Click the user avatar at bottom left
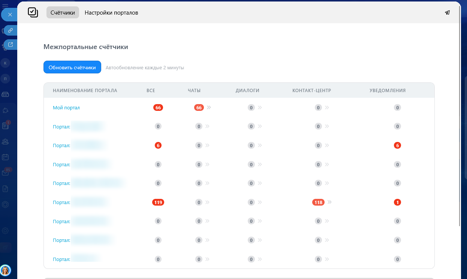The image size is (467, 279). [5, 270]
